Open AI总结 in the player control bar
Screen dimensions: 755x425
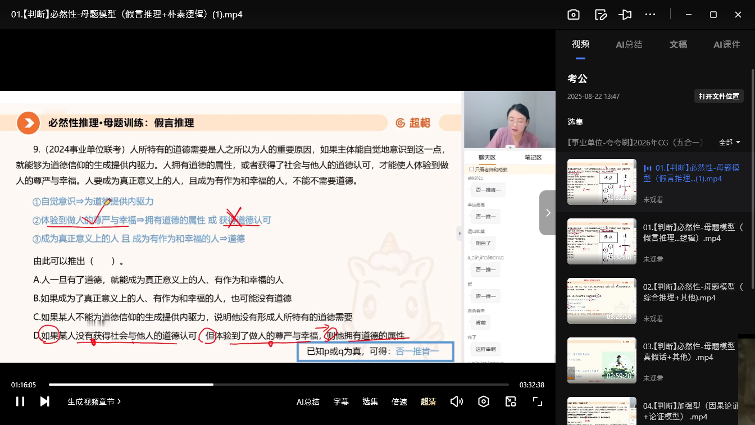(308, 401)
